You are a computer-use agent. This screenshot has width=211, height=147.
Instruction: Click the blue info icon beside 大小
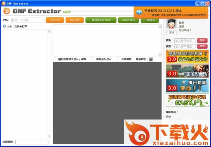[x=4, y=26]
